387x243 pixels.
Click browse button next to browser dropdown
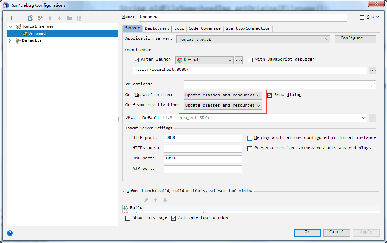(239, 60)
